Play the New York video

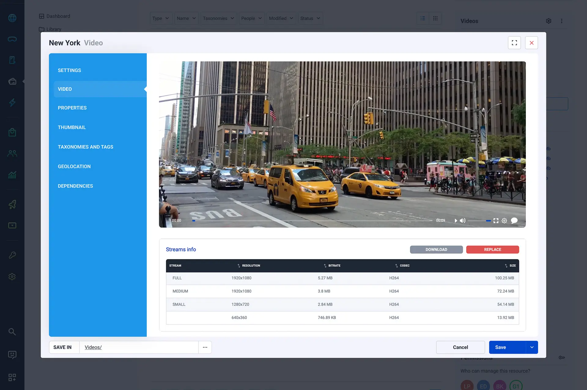tap(456, 221)
